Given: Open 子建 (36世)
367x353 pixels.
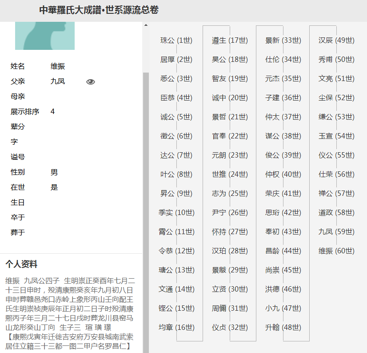Looking at the screenshot, I should tap(283, 98).
